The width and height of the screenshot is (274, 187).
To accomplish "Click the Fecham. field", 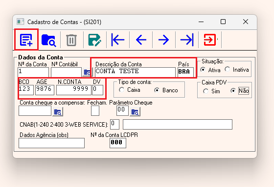I will 95,110.
